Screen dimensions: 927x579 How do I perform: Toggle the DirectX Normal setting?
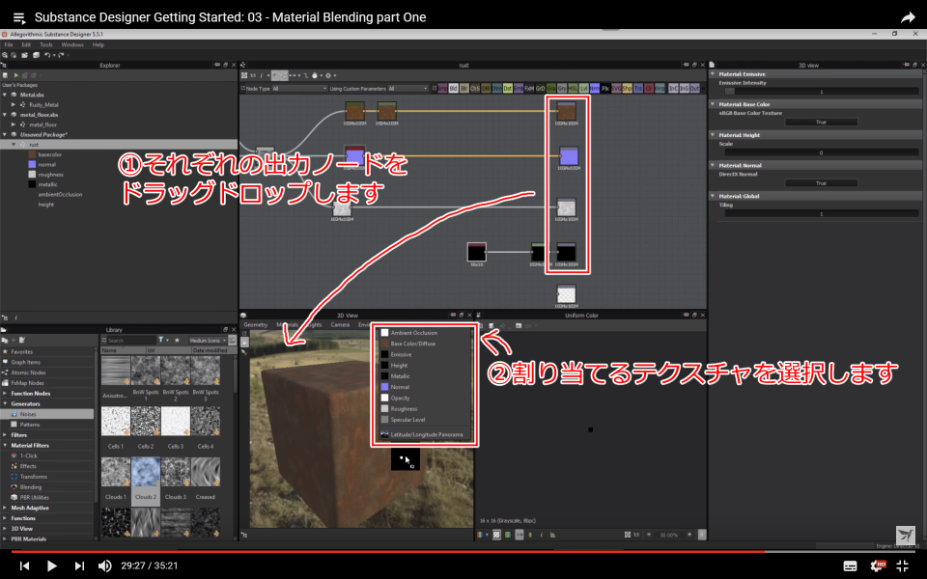tap(822, 183)
